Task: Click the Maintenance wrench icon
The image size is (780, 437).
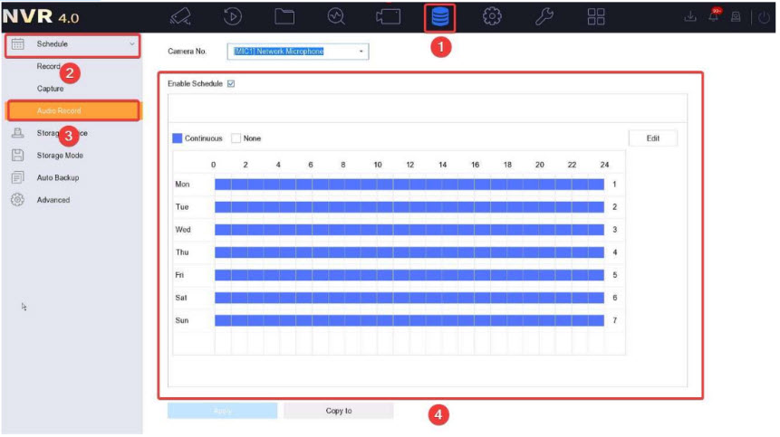Action: click(544, 17)
